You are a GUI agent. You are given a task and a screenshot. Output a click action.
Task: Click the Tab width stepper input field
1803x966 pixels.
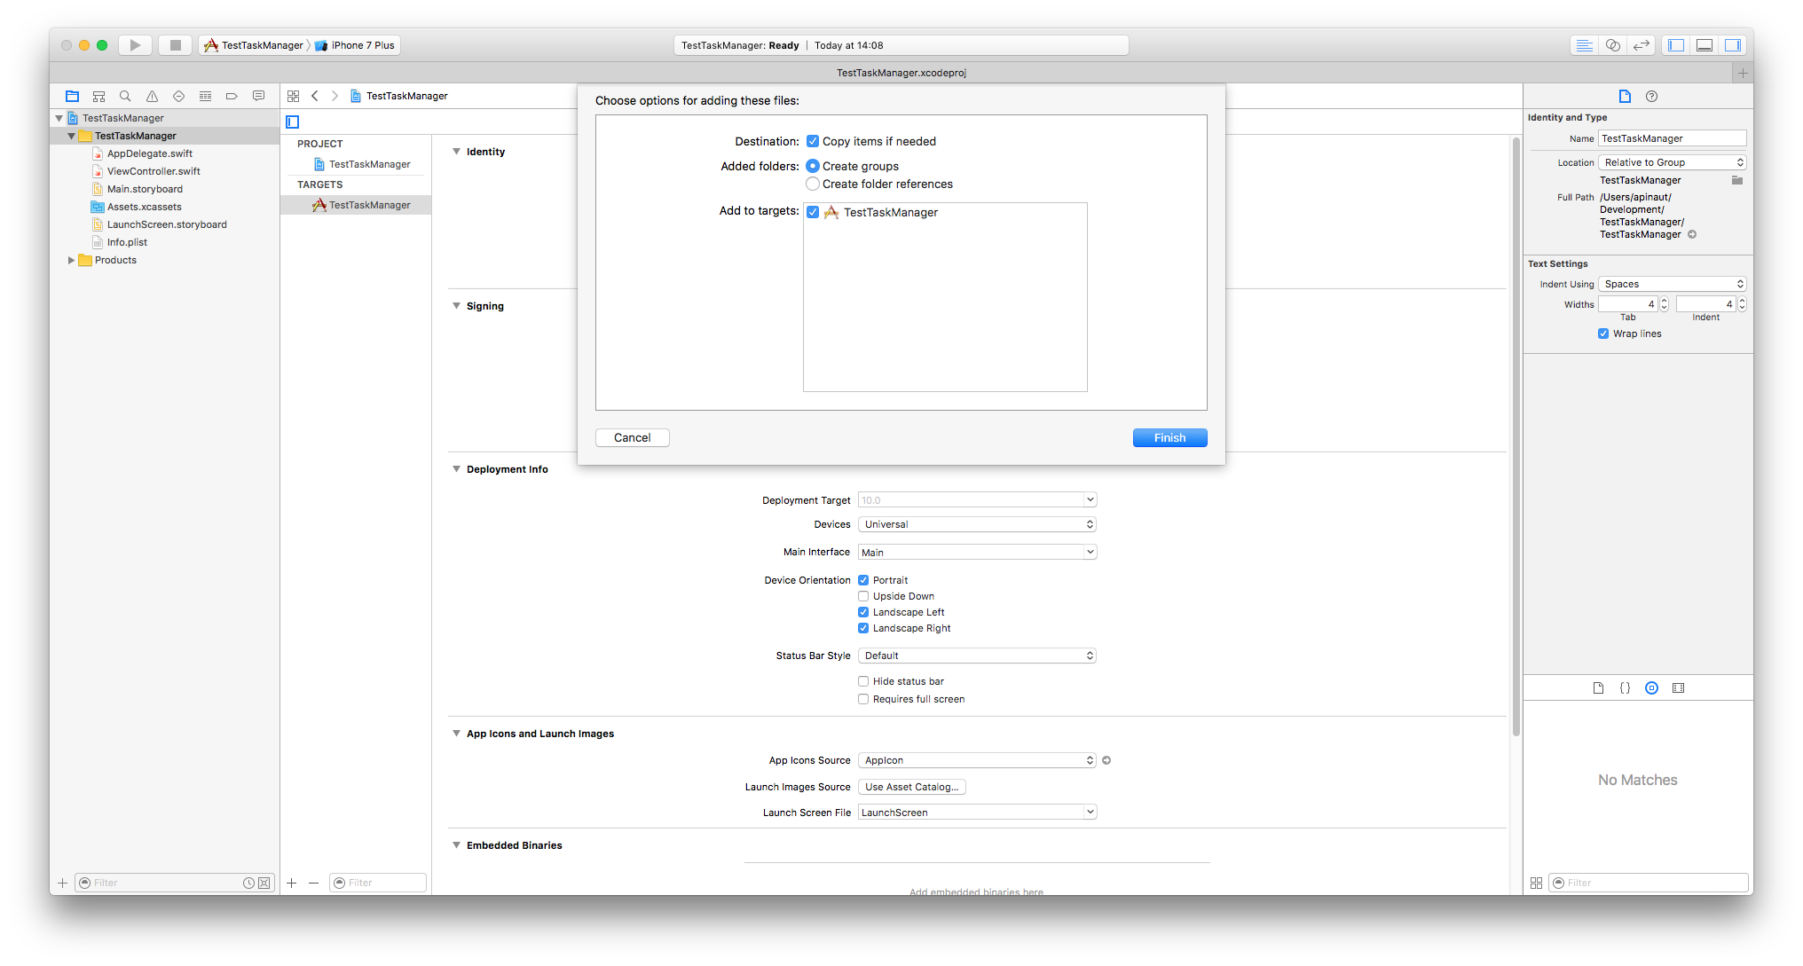(1626, 304)
